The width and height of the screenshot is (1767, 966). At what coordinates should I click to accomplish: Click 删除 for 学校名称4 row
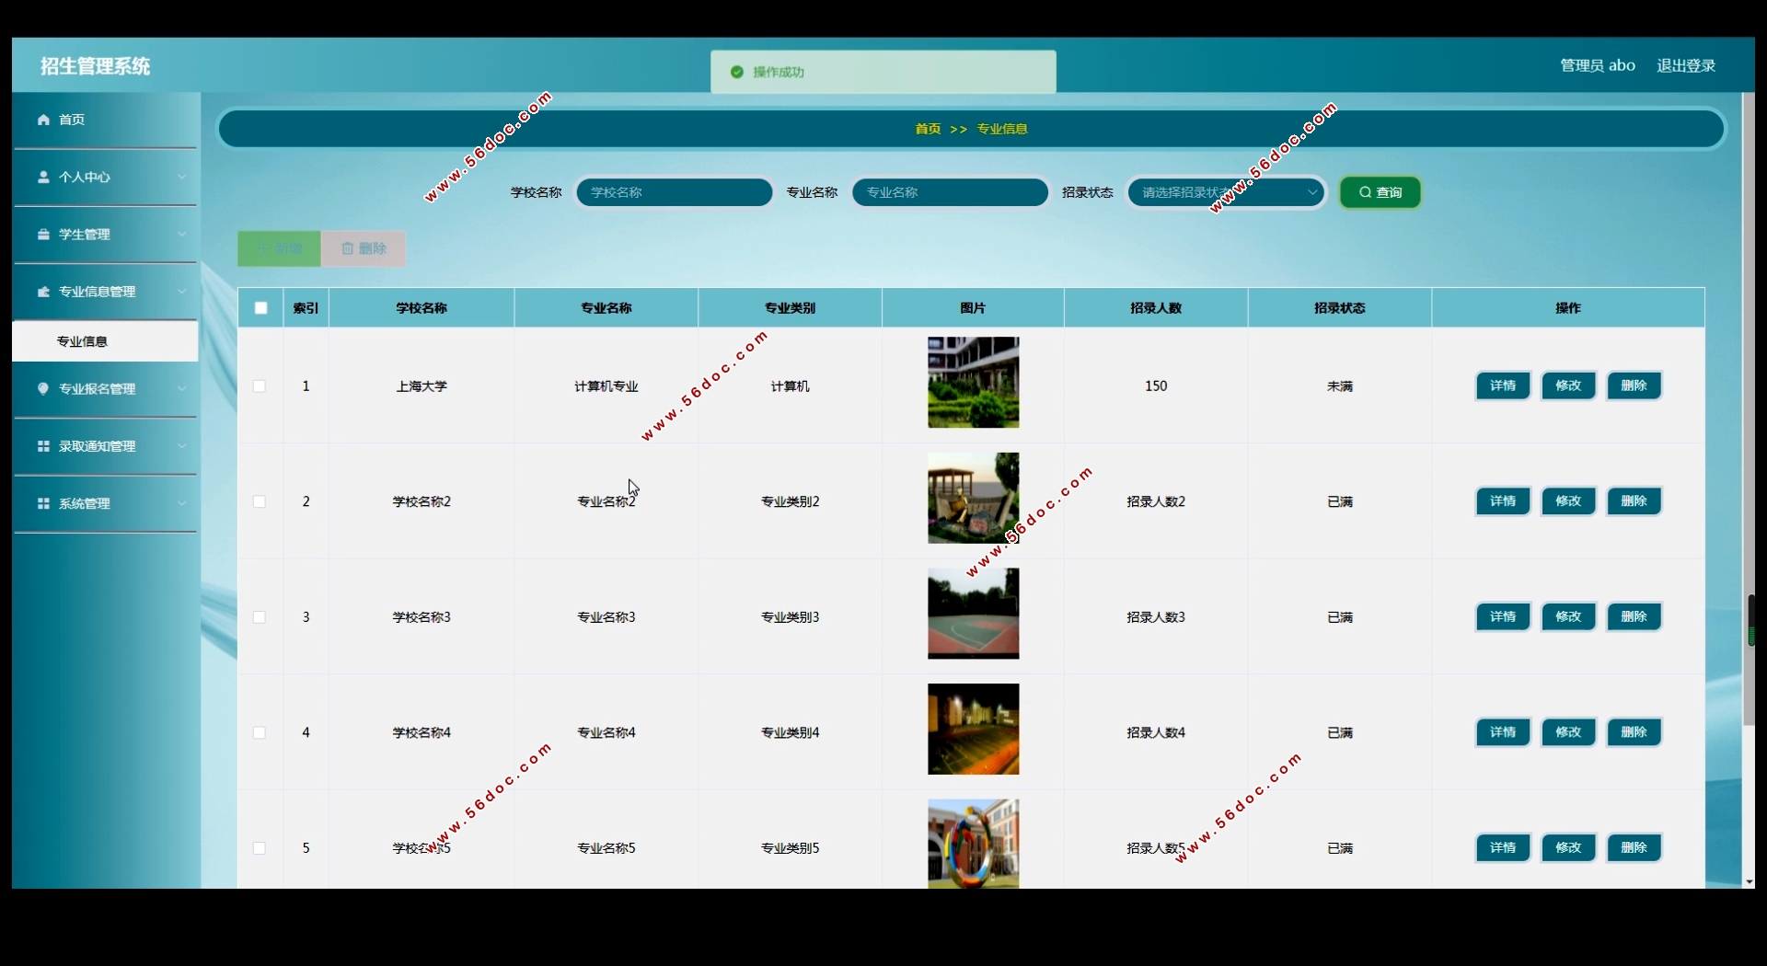pos(1634,732)
